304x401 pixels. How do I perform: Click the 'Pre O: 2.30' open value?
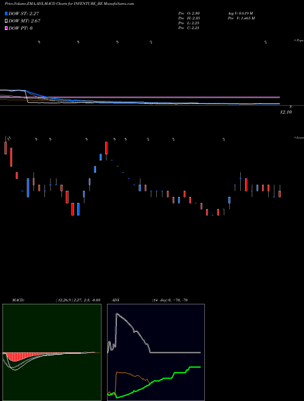point(189,13)
